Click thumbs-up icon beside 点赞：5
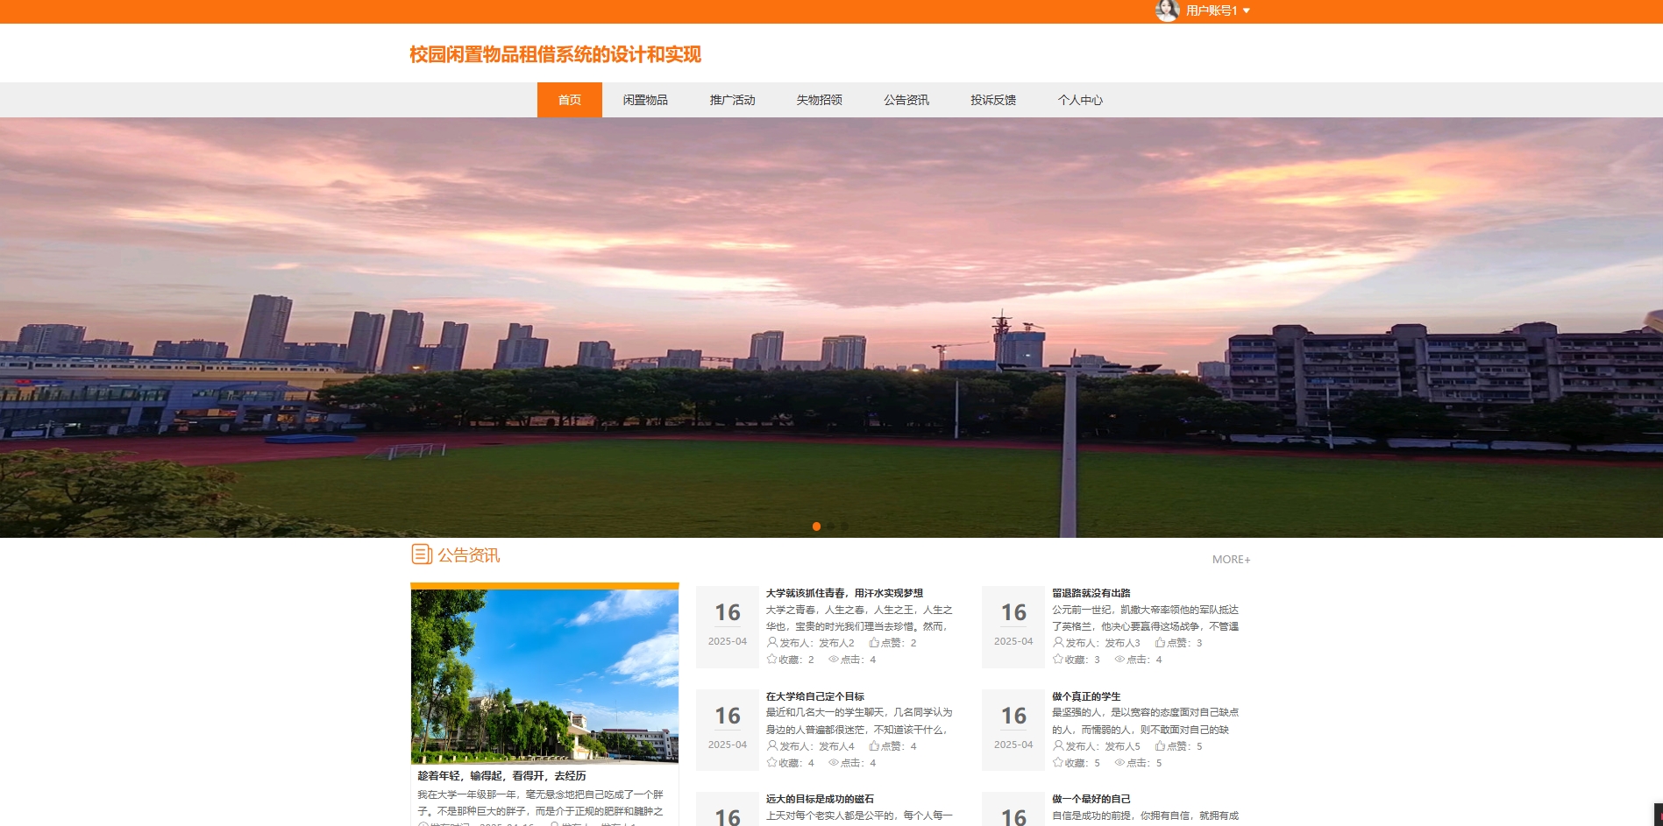Viewport: 1663px width, 826px height. tap(1160, 745)
